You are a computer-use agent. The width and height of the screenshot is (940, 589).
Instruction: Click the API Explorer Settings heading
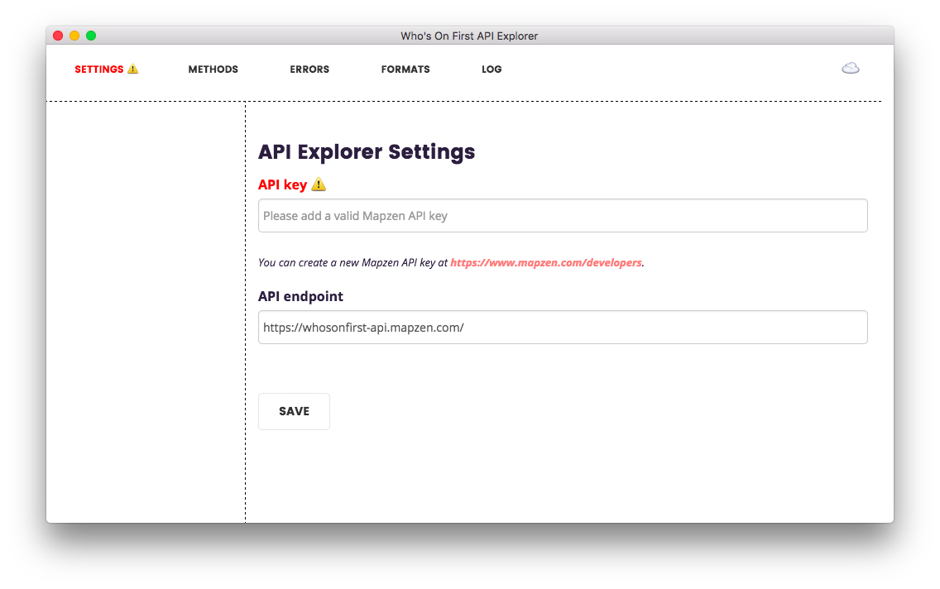[367, 152]
